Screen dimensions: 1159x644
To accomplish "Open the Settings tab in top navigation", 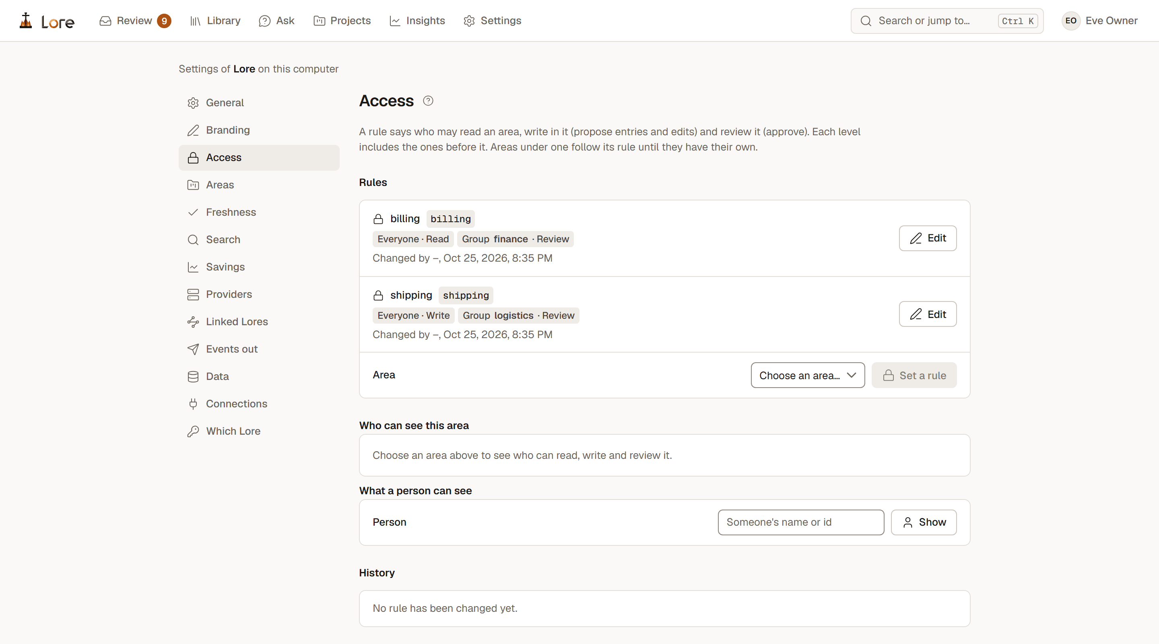I will pos(492,21).
